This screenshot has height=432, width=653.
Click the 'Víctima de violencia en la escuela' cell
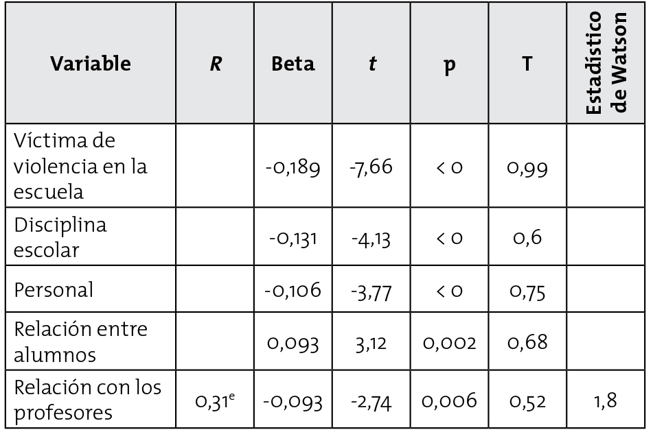[82, 167]
